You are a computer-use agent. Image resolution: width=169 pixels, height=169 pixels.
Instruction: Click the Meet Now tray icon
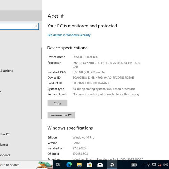(x=149, y=165)
